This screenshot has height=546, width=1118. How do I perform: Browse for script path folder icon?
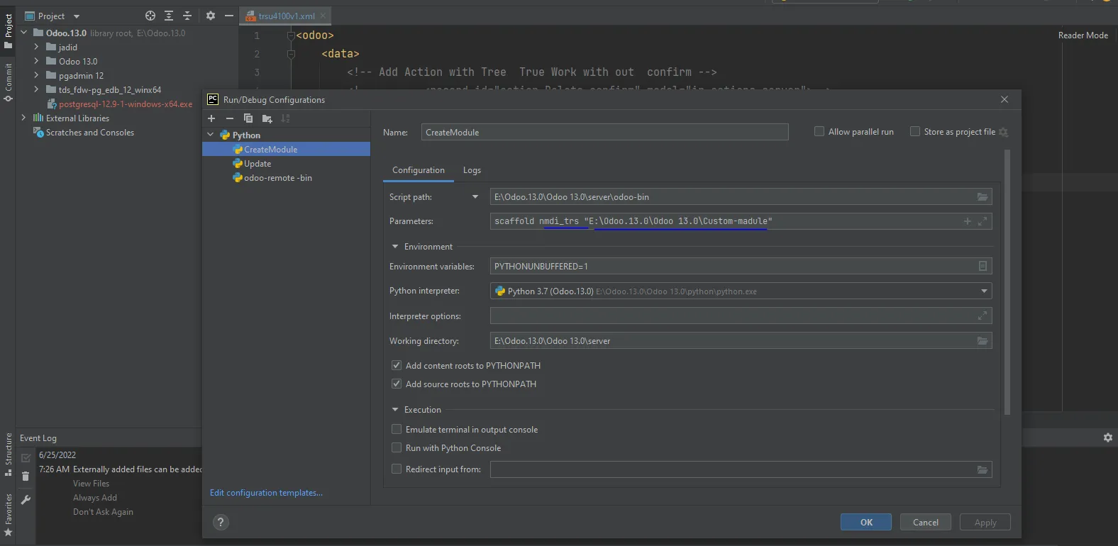(983, 197)
